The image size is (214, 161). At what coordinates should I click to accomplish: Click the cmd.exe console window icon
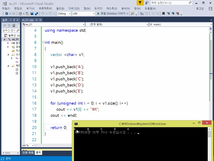click(x=76, y=124)
